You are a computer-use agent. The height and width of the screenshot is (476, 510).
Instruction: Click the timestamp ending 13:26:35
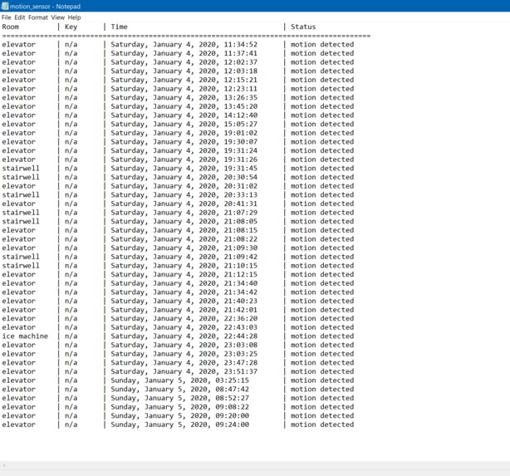pos(184,97)
